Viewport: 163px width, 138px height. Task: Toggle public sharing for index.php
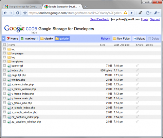click(137, 70)
